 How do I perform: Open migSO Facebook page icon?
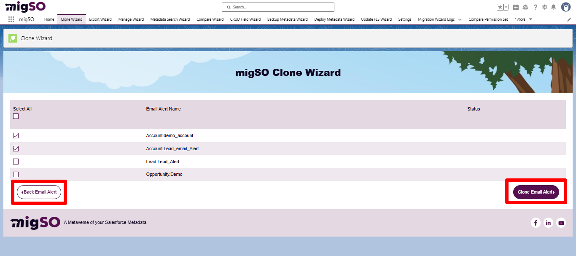tap(536, 223)
